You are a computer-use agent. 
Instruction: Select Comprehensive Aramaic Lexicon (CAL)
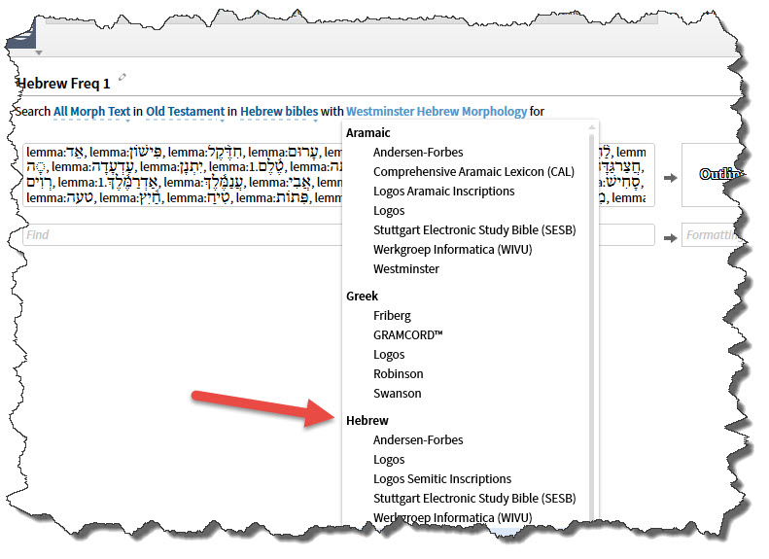(x=473, y=172)
